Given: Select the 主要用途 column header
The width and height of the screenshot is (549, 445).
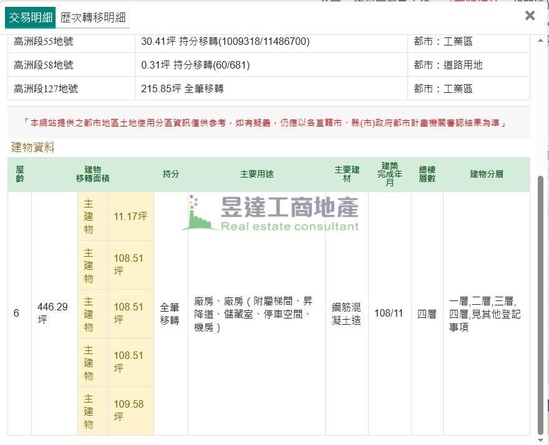Looking at the screenshot, I should [x=256, y=174].
